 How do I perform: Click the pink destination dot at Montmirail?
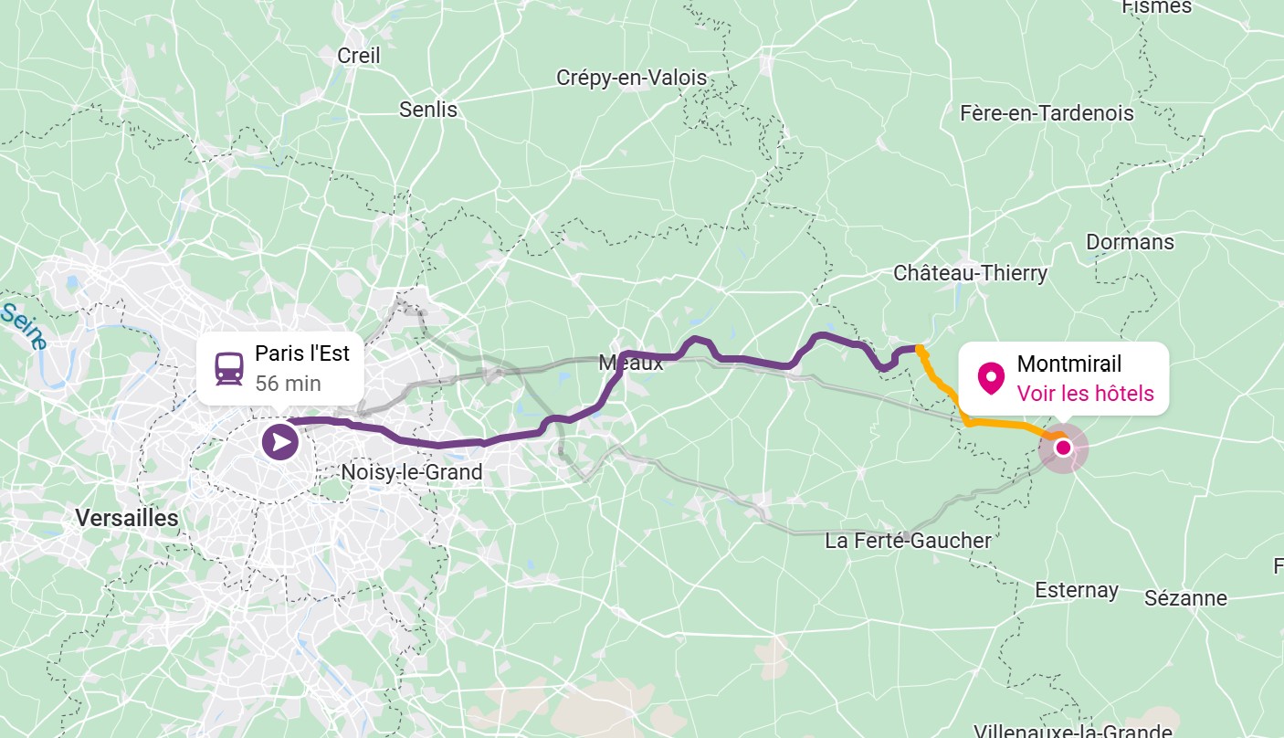point(1063,448)
